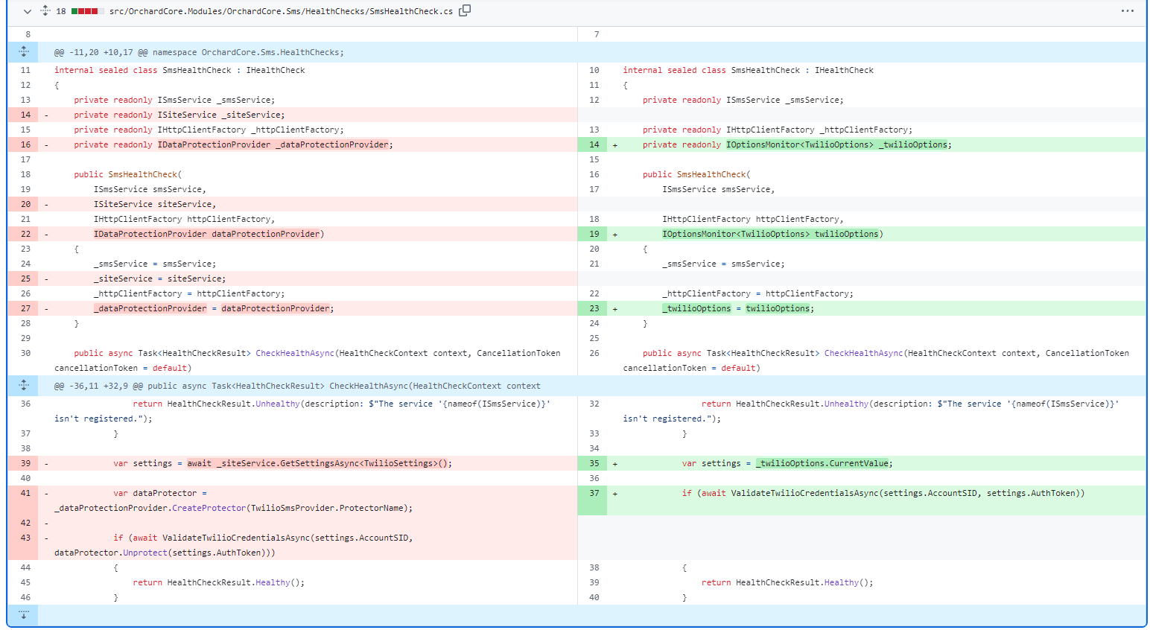1150x630 pixels.
Task: Click removed 'IDataProtectionProvider _dataProtectionProvider;' field declaration
Action: pyautogui.click(x=275, y=144)
